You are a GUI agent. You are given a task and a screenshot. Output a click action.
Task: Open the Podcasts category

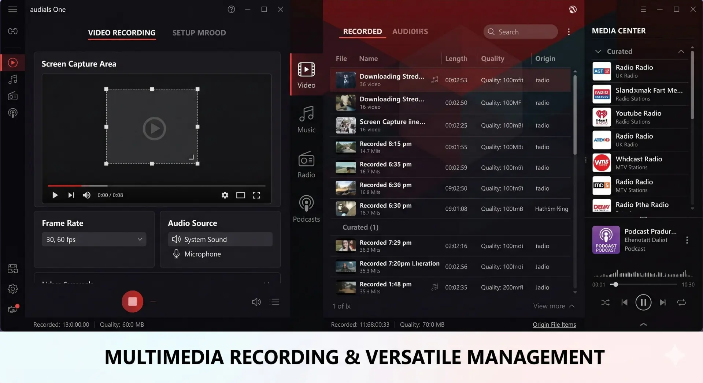(x=306, y=209)
